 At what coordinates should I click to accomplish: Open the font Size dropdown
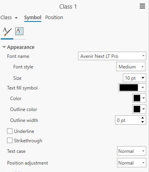point(135,78)
